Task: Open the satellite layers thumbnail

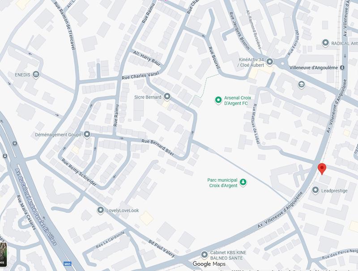Action: [x=3, y=254]
